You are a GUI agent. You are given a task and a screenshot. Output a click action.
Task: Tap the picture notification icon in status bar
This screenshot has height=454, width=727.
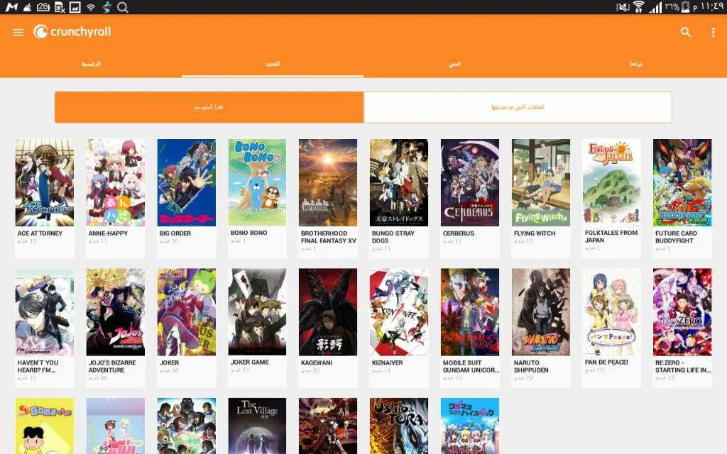(75, 7)
